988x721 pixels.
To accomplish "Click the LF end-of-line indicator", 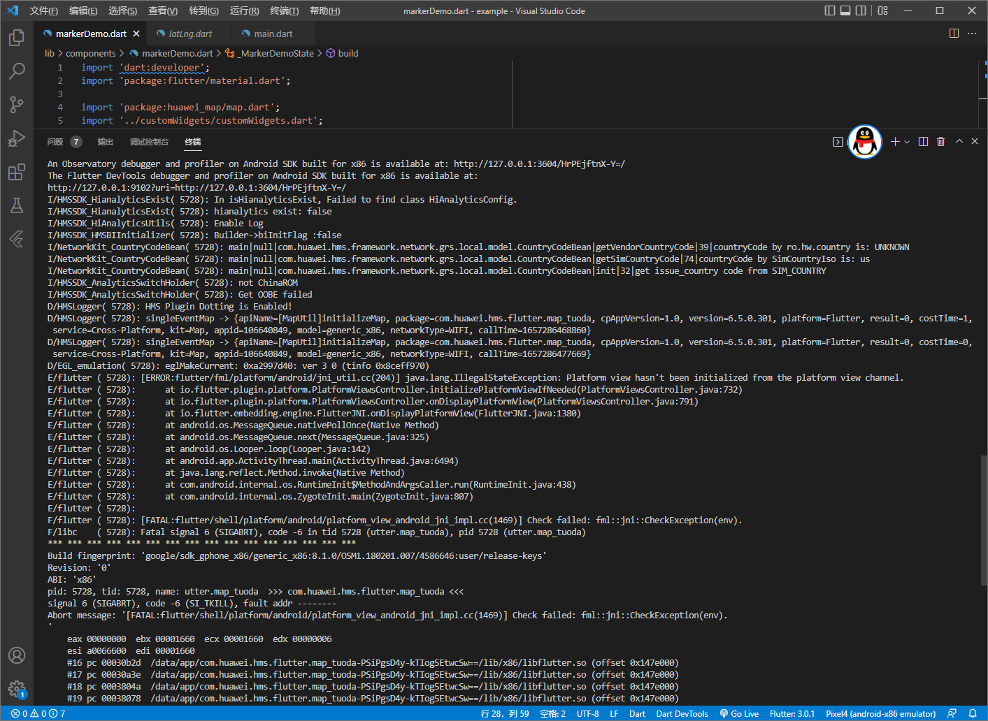I will [614, 714].
